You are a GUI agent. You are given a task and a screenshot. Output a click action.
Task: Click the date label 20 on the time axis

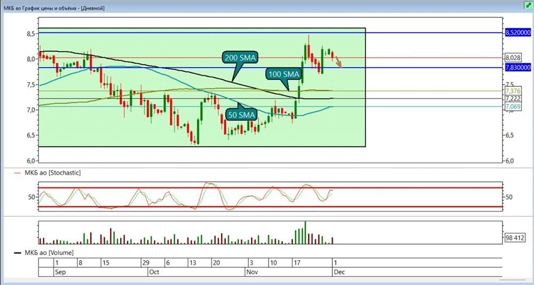[217, 263]
